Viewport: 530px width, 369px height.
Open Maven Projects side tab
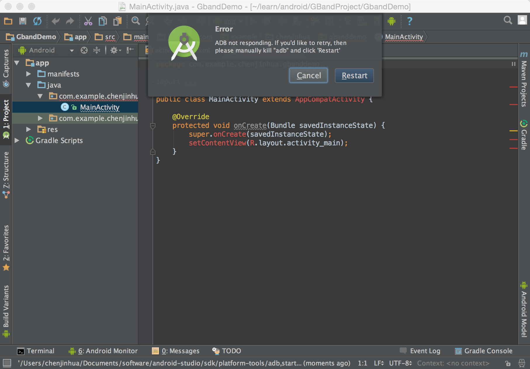[524, 79]
